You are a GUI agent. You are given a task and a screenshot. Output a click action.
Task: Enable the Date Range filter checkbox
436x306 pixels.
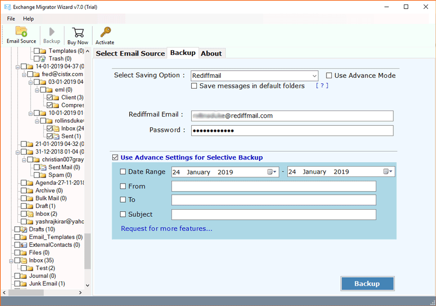[x=123, y=172]
